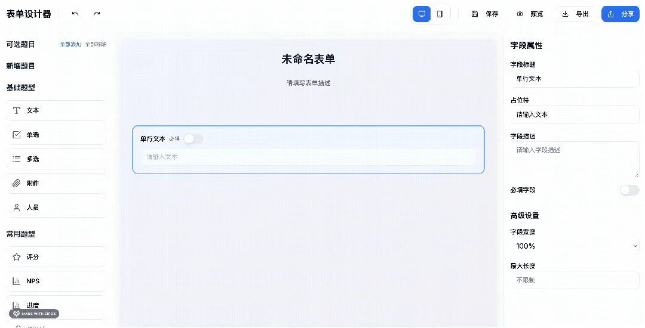
Task: Click the 全部添加 link
Action: 70,44
